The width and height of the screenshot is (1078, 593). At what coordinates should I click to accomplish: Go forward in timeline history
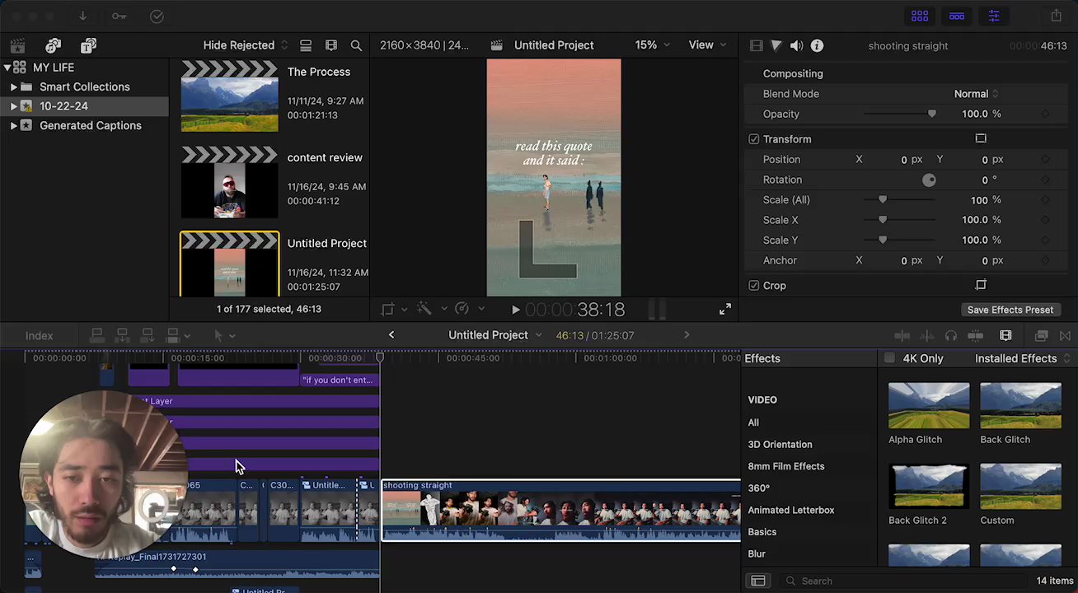click(687, 335)
